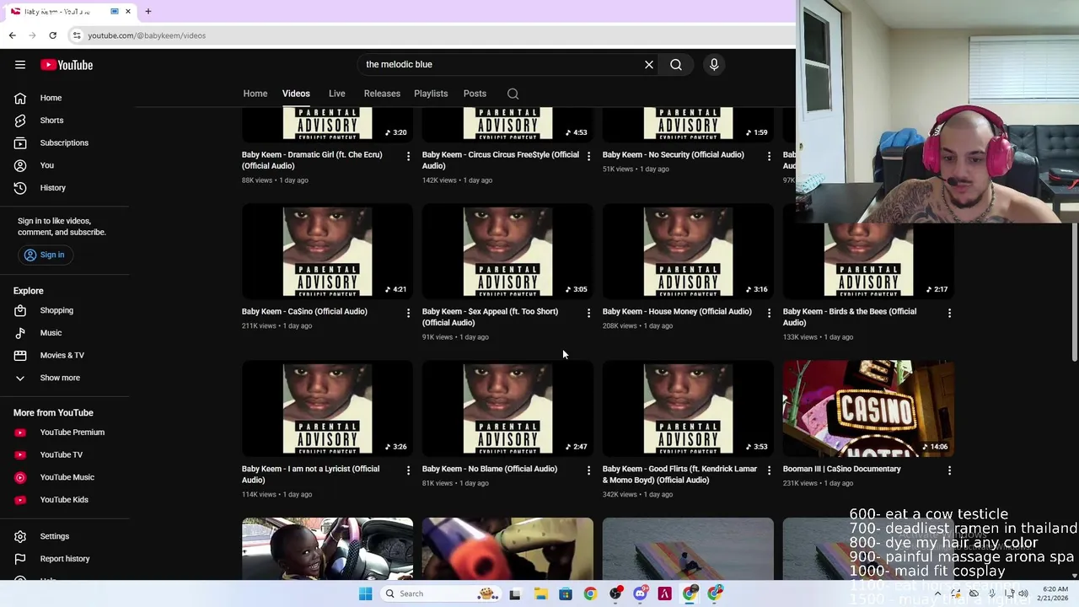Click the browser address bar URL
Viewport: 1079px width, 607px height.
(147, 35)
